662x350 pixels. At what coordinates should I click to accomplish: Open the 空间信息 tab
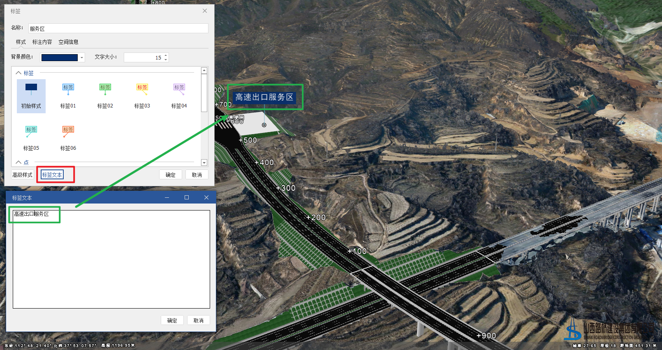(68, 42)
